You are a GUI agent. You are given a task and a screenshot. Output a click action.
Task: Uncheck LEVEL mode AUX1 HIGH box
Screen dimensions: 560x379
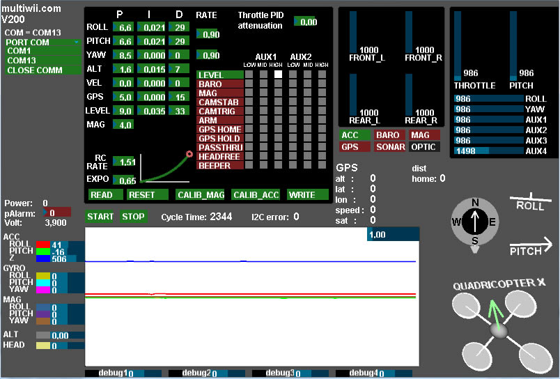click(278, 75)
